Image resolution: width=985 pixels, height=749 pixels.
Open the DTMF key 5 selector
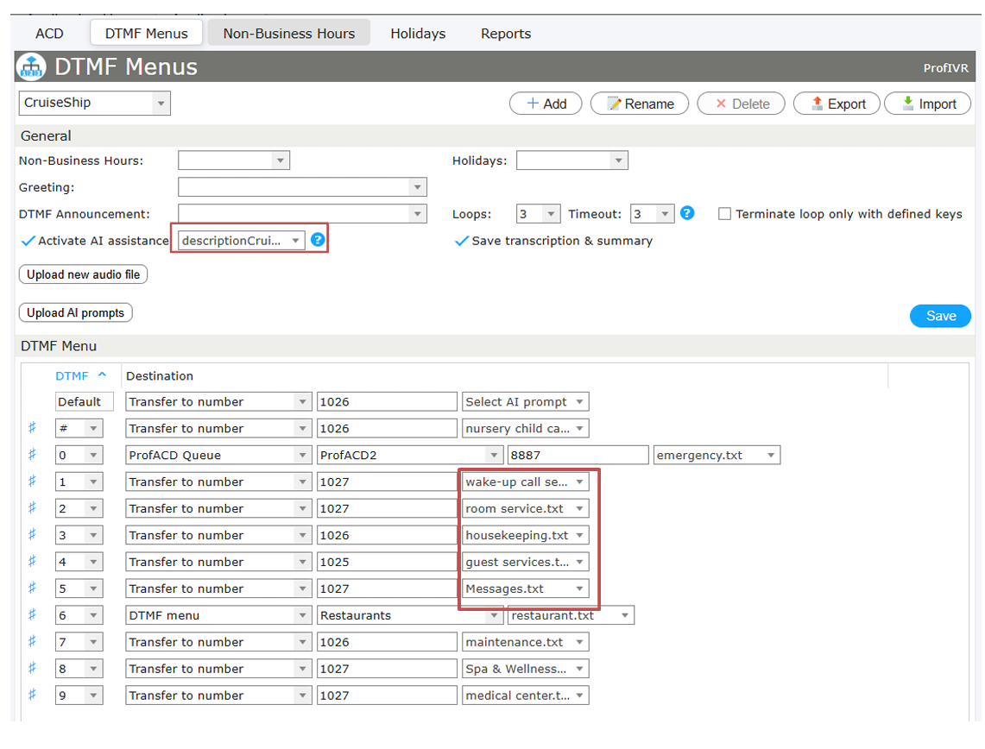[x=79, y=588]
